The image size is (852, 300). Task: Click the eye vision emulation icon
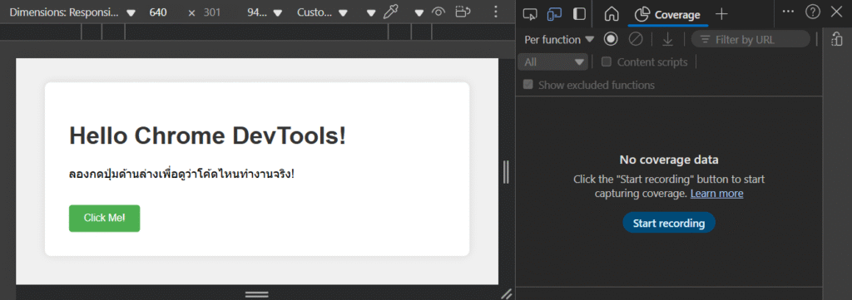438,12
